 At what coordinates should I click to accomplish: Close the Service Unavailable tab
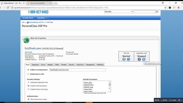(x=50, y=3)
